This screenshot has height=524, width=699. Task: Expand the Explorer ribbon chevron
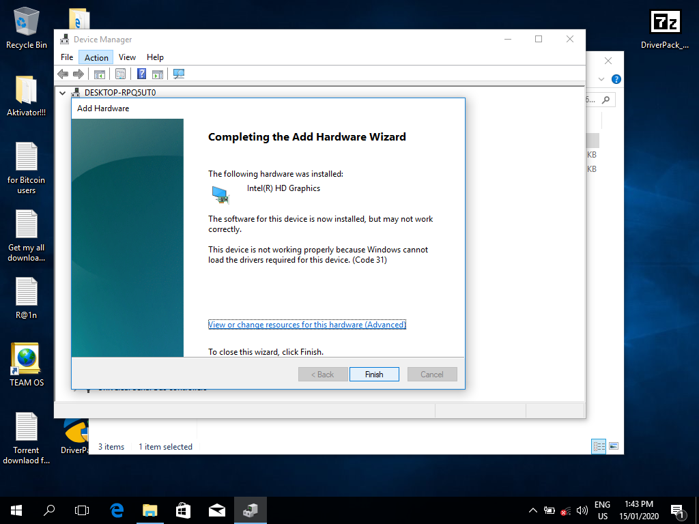coord(601,79)
